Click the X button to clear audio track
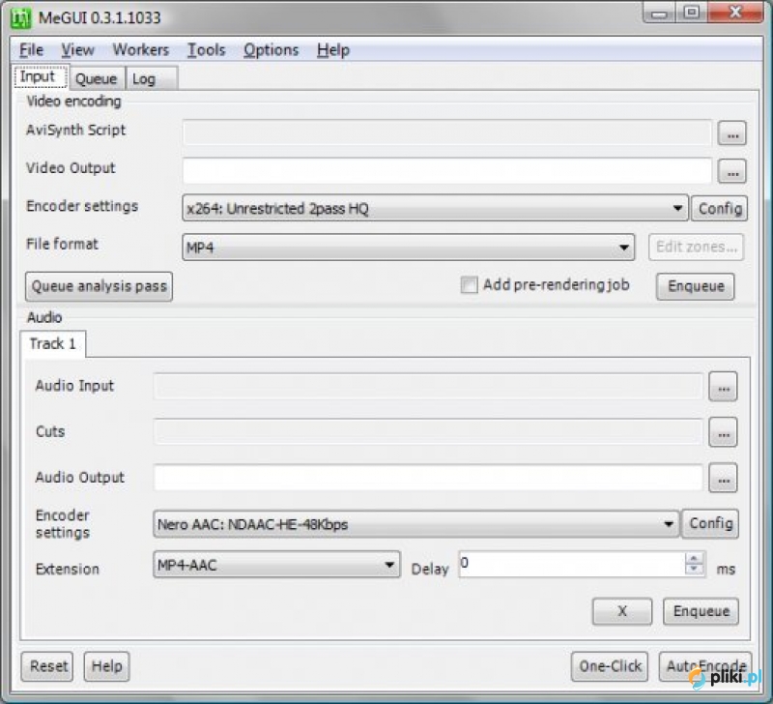Image resolution: width=773 pixels, height=704 pixels. 621,611
